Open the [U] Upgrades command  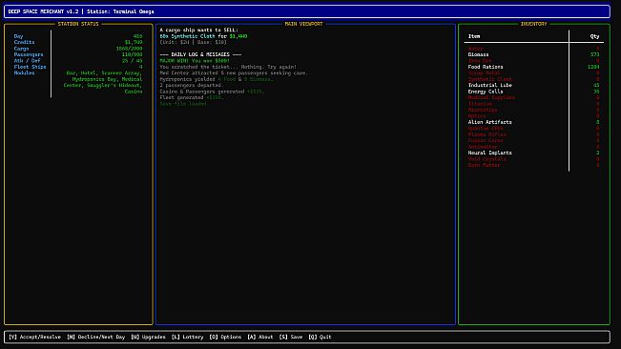coord(148,337)
